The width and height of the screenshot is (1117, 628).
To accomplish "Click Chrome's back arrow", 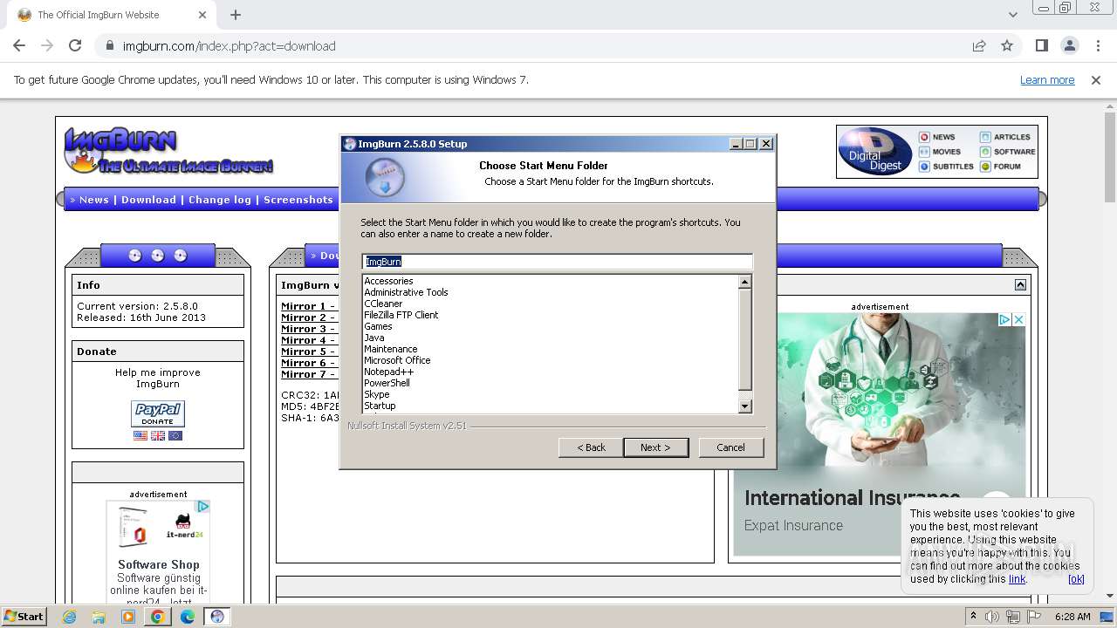I will click(19, 46).
